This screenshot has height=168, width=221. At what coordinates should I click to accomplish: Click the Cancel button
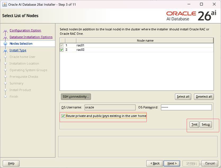pyautogui.click(x=210, y=163)
